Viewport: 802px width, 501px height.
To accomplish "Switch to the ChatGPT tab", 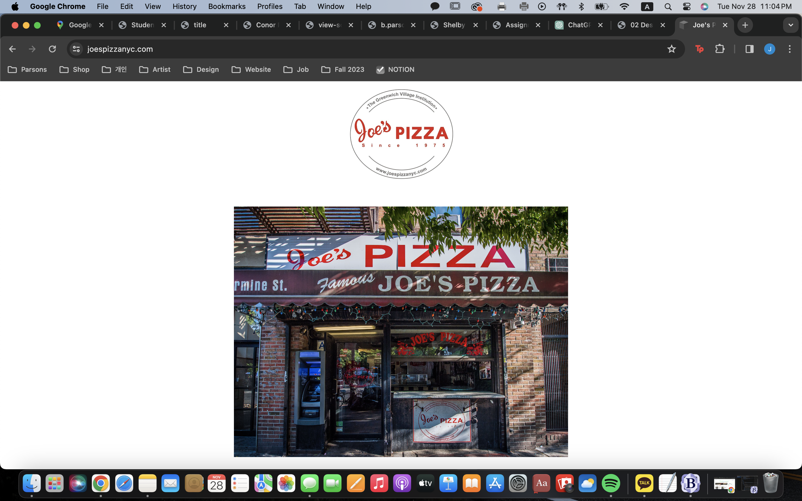I will pyautogui.click(x=579, y=25).
